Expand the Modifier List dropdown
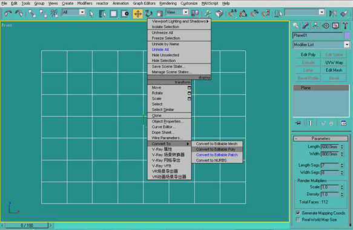 (322, 45)
